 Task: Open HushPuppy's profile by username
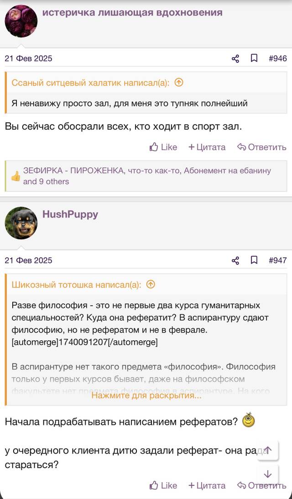pos(70,214)
